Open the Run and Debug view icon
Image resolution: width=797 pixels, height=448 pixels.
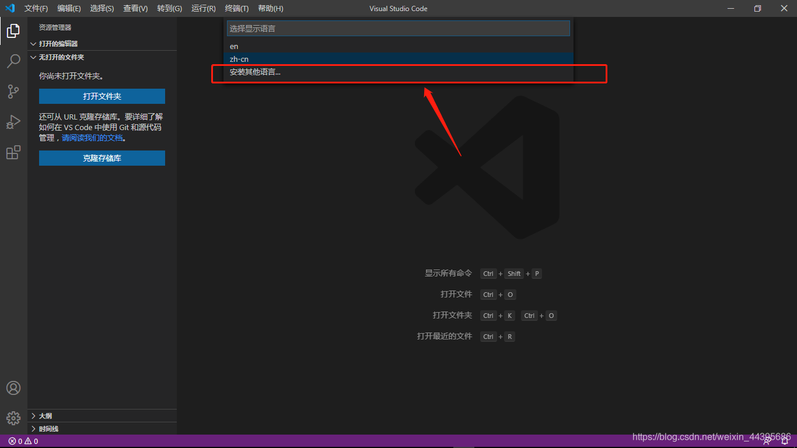coord(13,122)
